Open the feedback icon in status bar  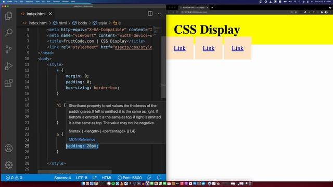pos(149,178)
